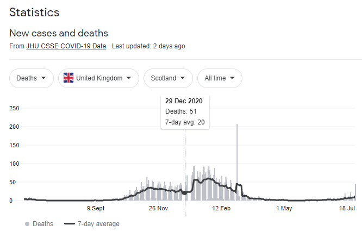Click the New cases and deaths title
This screenshot has width=362, height=231.
pyautogui.click(x=59, y=34)
